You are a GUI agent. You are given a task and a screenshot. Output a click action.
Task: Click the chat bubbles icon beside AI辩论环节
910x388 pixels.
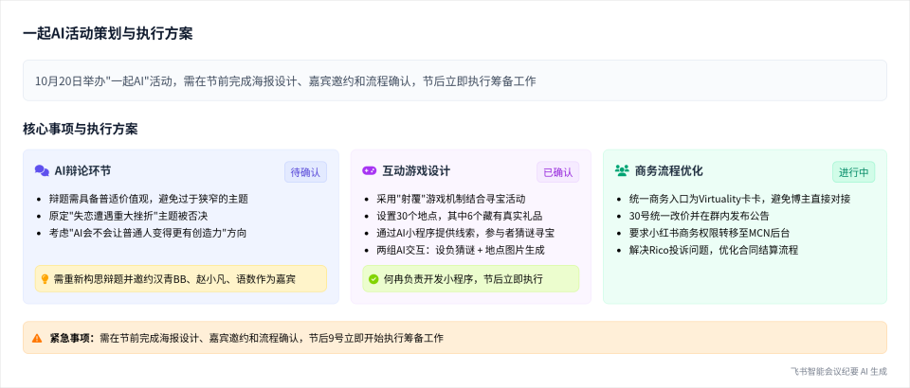(x=42, y=171)
